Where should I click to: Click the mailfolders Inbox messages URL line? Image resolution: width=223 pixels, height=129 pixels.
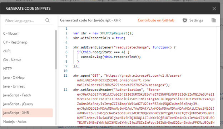[123, 85]
